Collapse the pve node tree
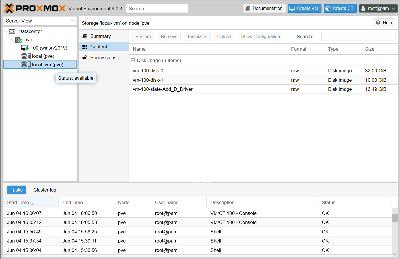Viewport: 400px width, 259px height. point(13,40)
